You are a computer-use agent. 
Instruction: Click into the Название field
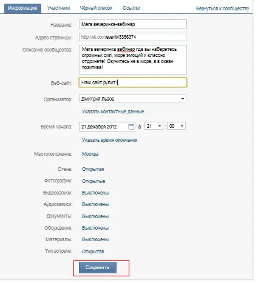[133, 24]
